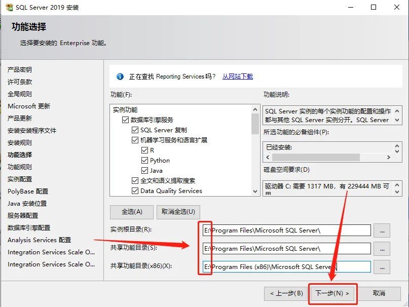
Task: Toggle the SQL Server 复制 checkbox
Action: [135, 130]
